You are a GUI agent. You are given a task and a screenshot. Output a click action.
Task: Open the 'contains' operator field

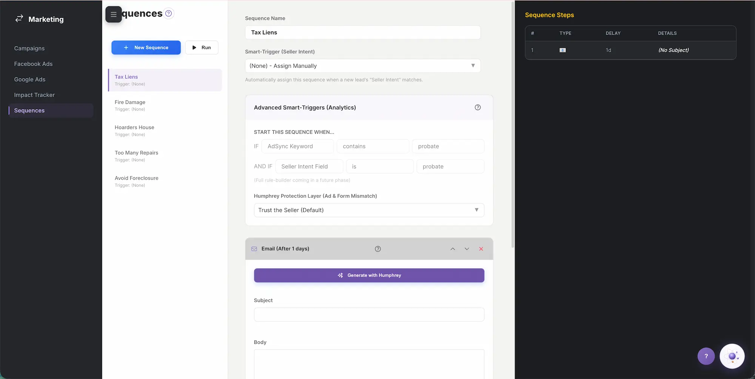tap(373, 146)
